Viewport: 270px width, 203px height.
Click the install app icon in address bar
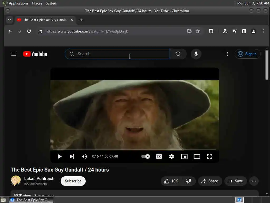tap(189, 31)
